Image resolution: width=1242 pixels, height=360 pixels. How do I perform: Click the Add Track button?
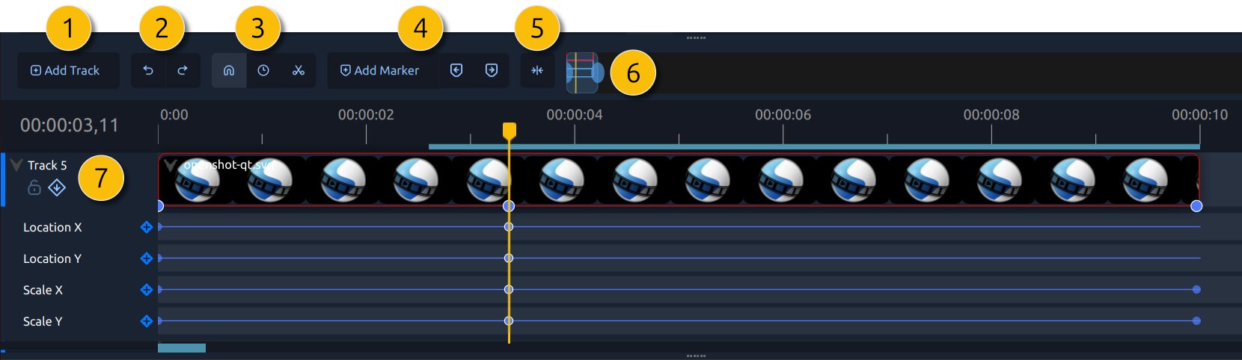pyautogui.click(x=66, y=70)
